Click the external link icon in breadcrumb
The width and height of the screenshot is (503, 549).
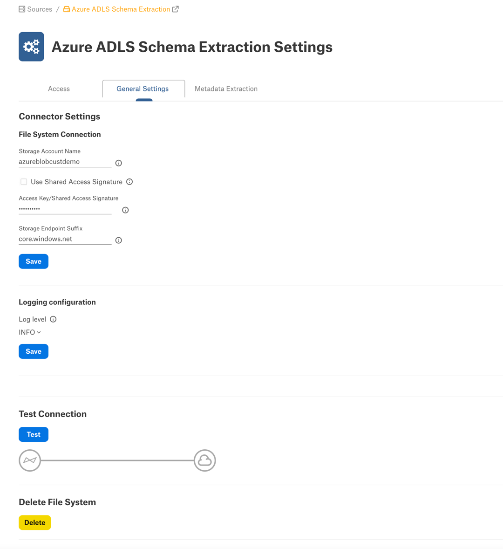175,9
